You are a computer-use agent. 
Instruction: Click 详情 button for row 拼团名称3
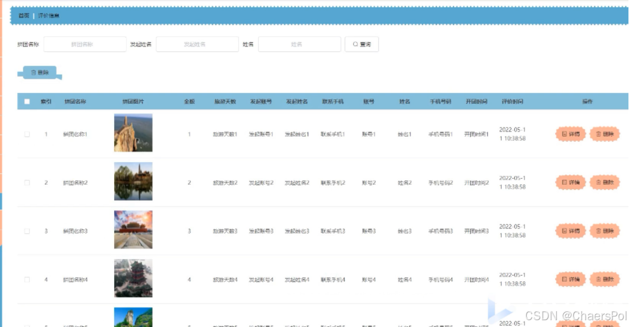tap(571, 231)
